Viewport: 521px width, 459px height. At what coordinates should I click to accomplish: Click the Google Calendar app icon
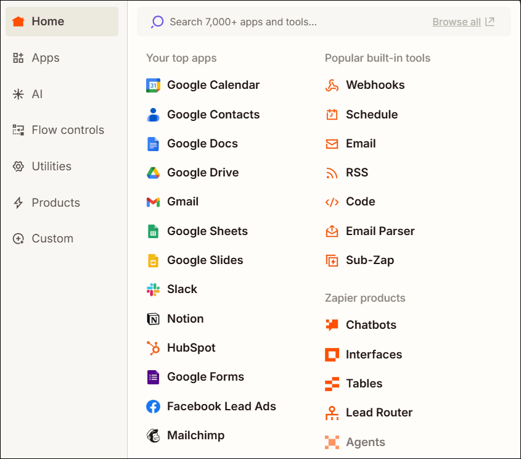point(153,85)
